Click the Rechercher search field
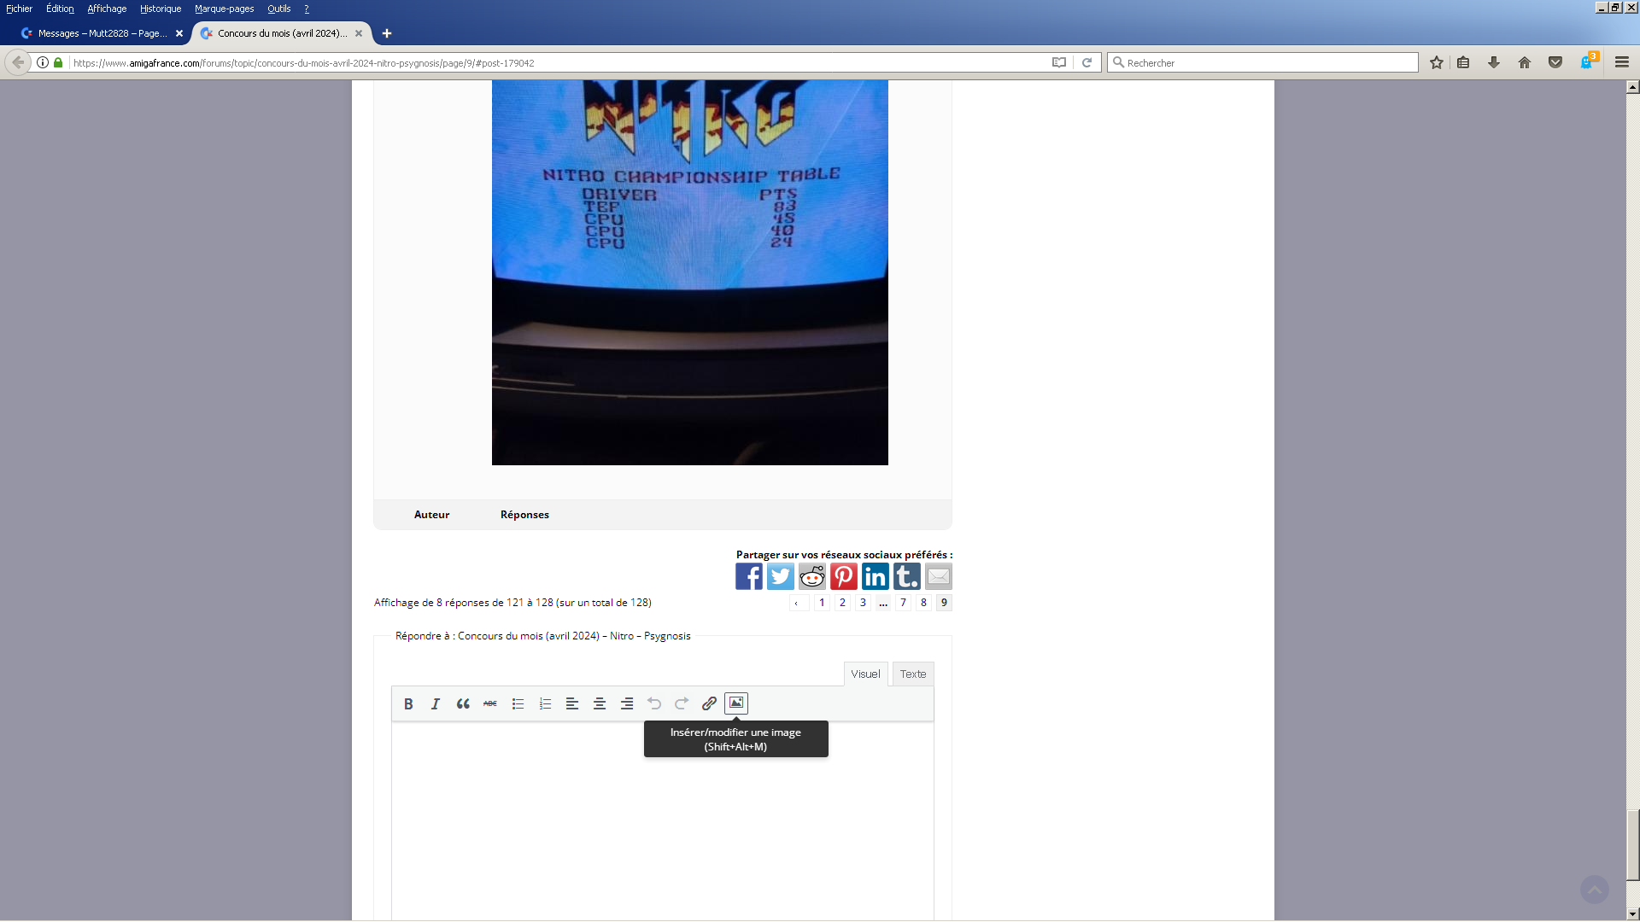 (x=1262, y=62)
